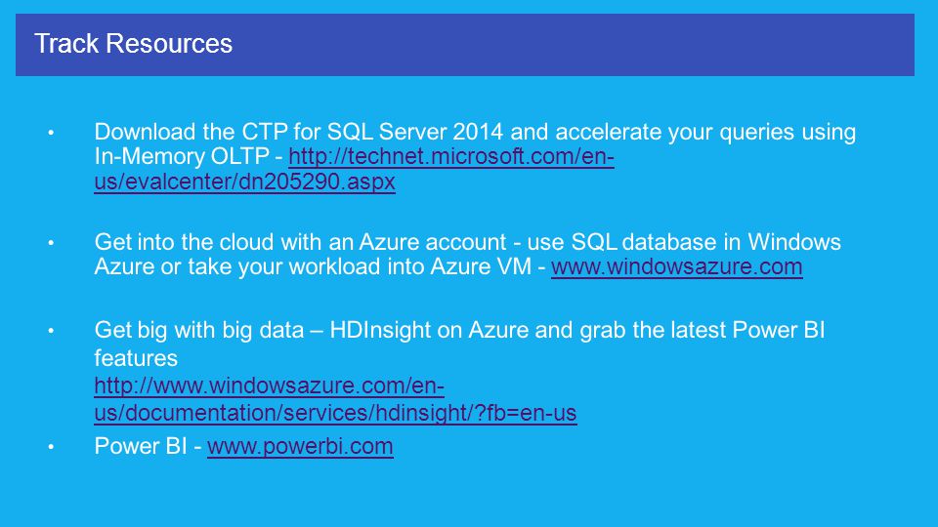Viewport: 938px width, 527px height.
Task: Click the Power BI label before powerbi link
Action: point(141,446)
